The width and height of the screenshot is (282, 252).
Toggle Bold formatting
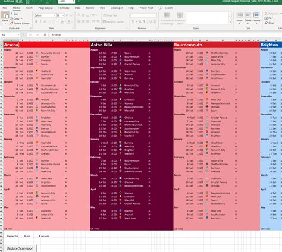[36, 22]
